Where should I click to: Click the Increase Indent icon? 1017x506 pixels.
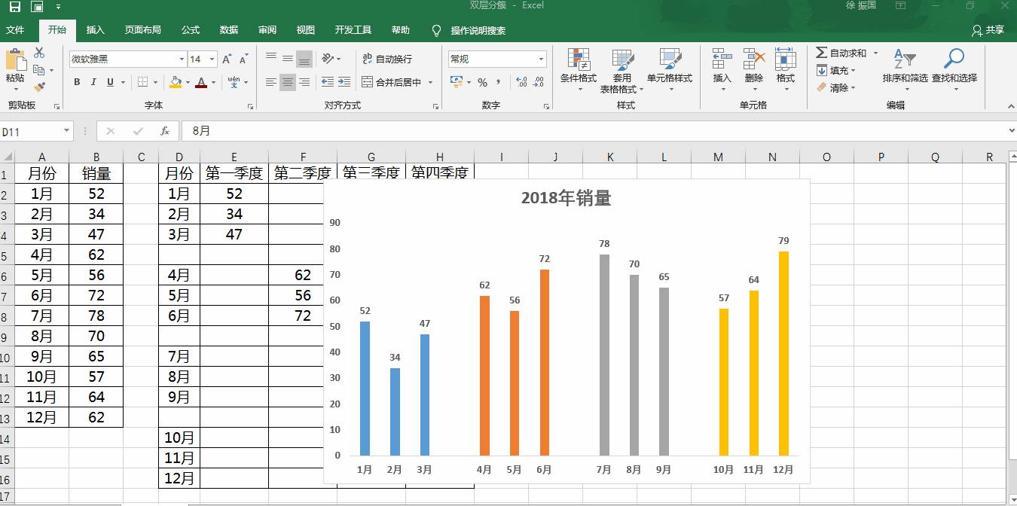pos(344,82)
